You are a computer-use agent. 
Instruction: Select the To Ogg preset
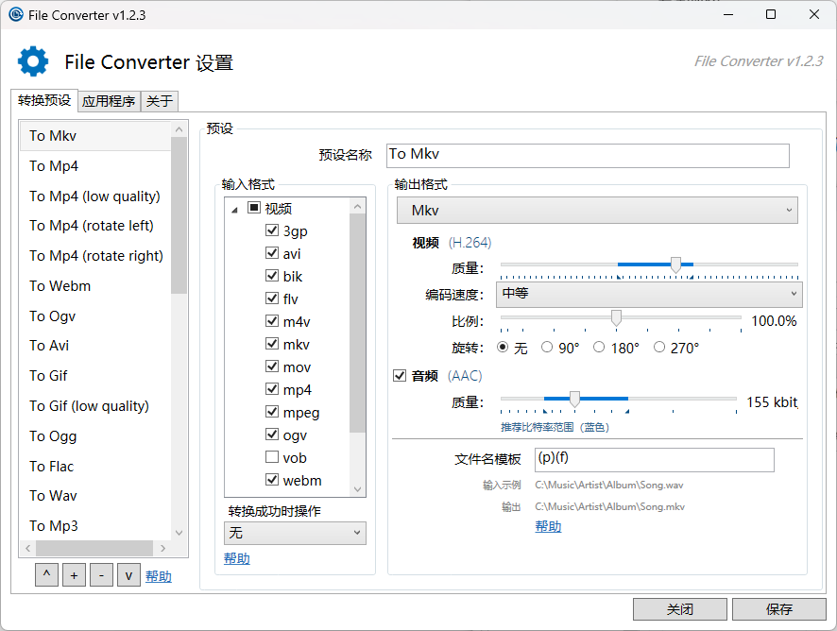[x=95, y=436]
